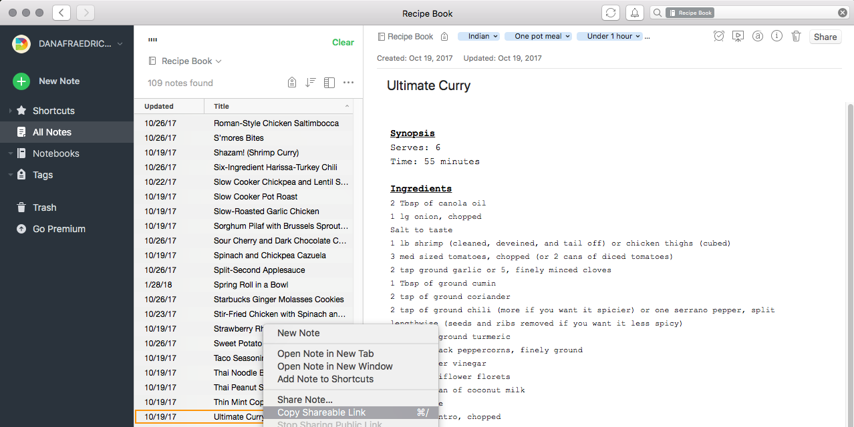Click the reminder lock icon in note list toolbar

[x=292, y=83]
